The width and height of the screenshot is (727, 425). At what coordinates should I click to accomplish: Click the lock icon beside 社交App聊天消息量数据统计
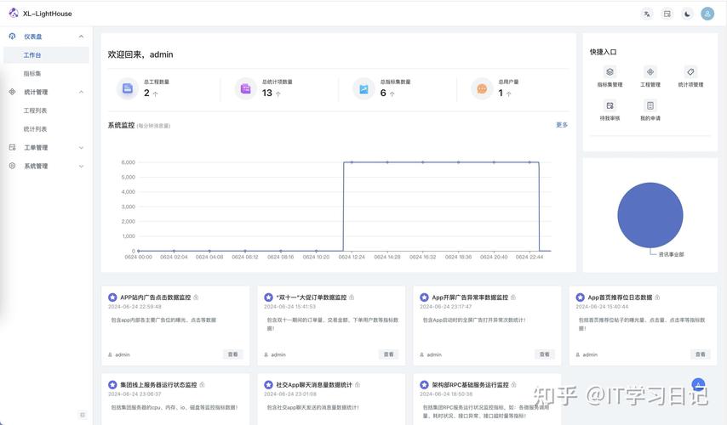click(x=358, y=385)
